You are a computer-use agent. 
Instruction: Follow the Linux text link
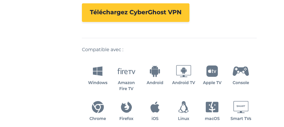183,119
